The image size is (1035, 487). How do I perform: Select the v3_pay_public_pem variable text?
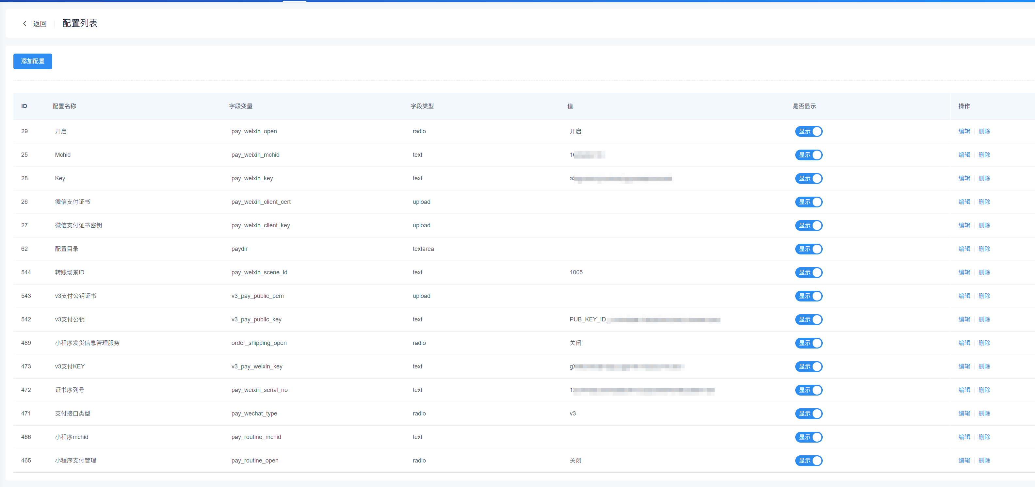[258, 296]
